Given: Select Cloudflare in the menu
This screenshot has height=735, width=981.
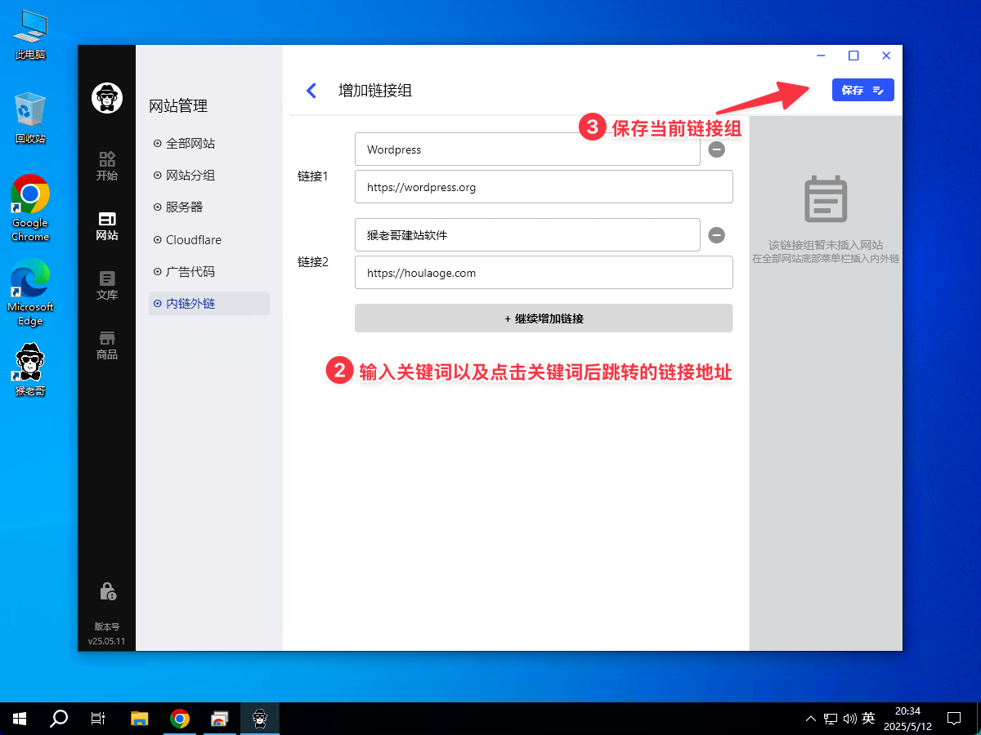Looking at the screenshot, I should (209, 240).
